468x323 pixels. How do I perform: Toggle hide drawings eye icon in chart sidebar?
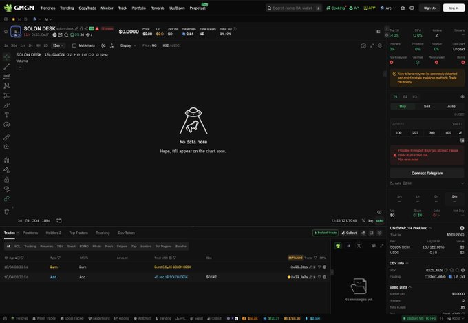7,189
